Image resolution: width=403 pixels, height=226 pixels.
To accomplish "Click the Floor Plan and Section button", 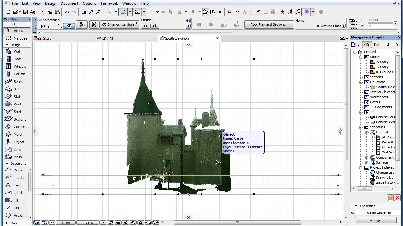I will click(269, 24).
